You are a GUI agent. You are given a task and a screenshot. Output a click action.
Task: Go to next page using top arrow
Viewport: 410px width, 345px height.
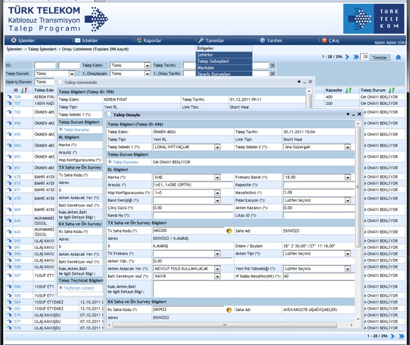click(x=347, y=57)
